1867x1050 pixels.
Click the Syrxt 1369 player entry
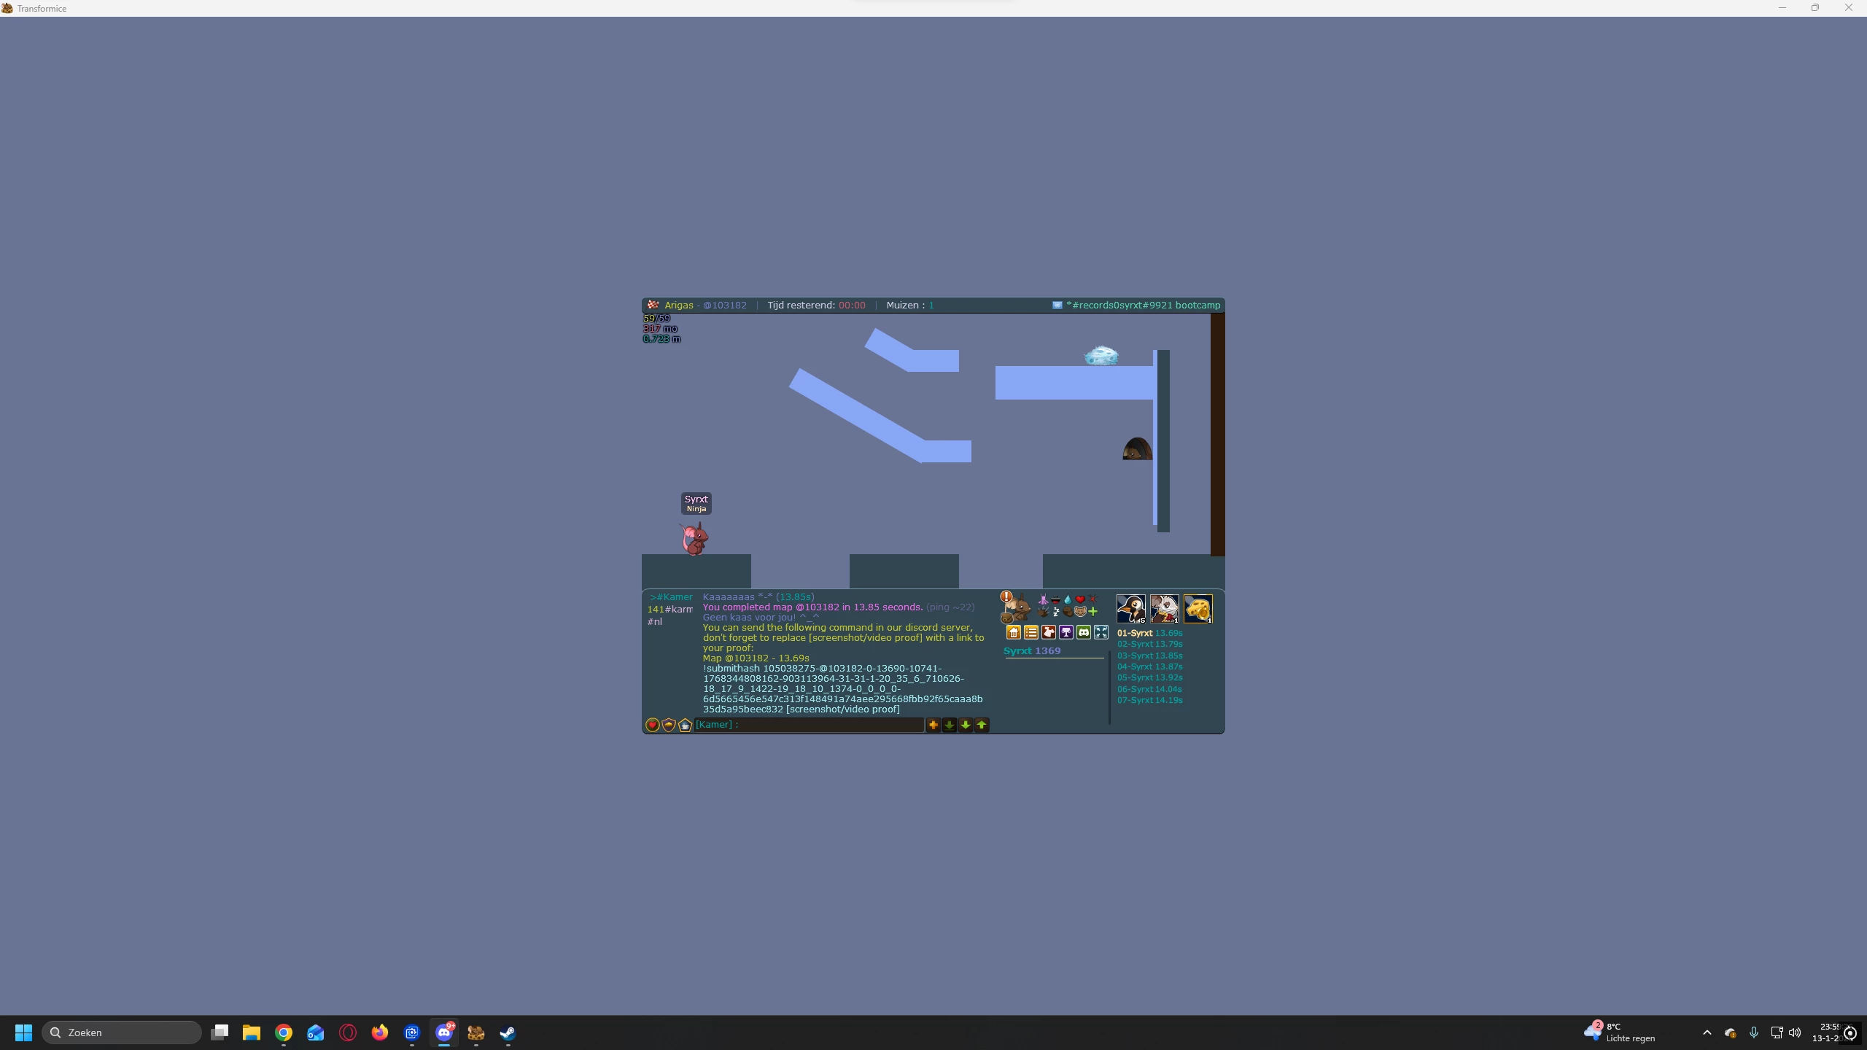click(1032, 651)
